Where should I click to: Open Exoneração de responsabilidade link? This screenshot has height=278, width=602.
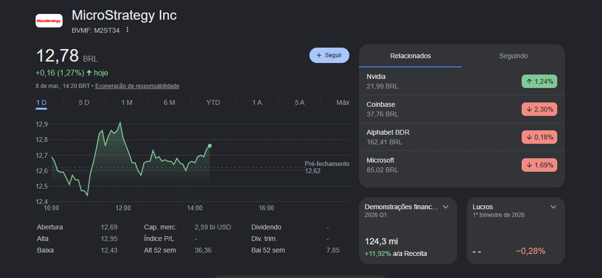137,86
